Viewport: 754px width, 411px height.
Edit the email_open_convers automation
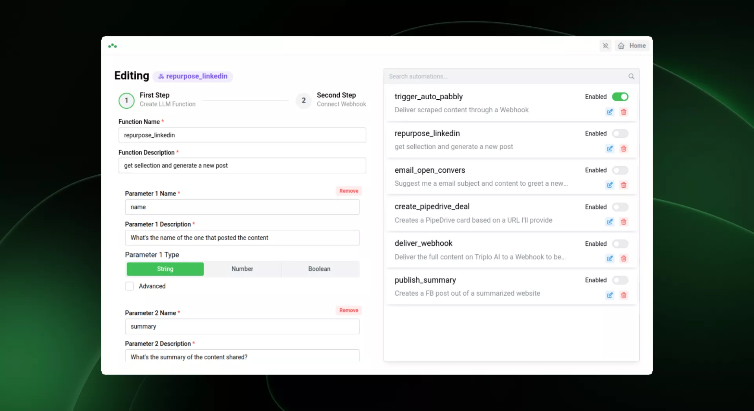pos(609,185)
